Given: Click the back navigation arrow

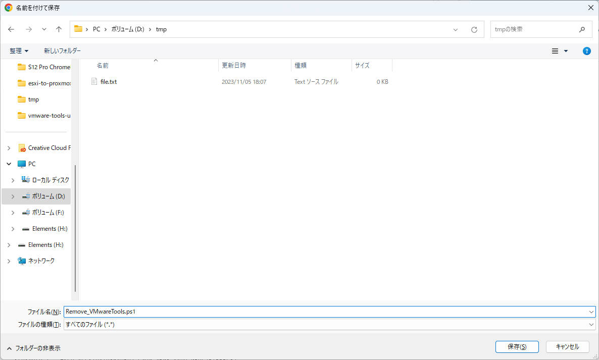Looking at the screenshot, I should click(x=11, y=29).
